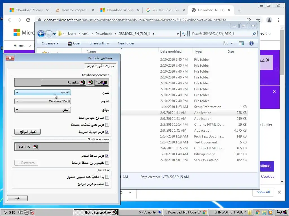Launch Chrome from quick launch icon
The width and height of the screenshot is (289, 216).
(x=257, y=213)
